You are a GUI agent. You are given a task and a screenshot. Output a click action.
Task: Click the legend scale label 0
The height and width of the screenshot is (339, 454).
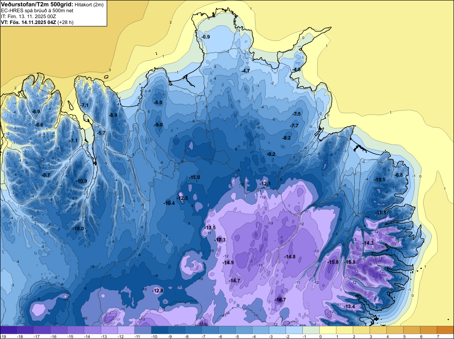pos(321,336)
